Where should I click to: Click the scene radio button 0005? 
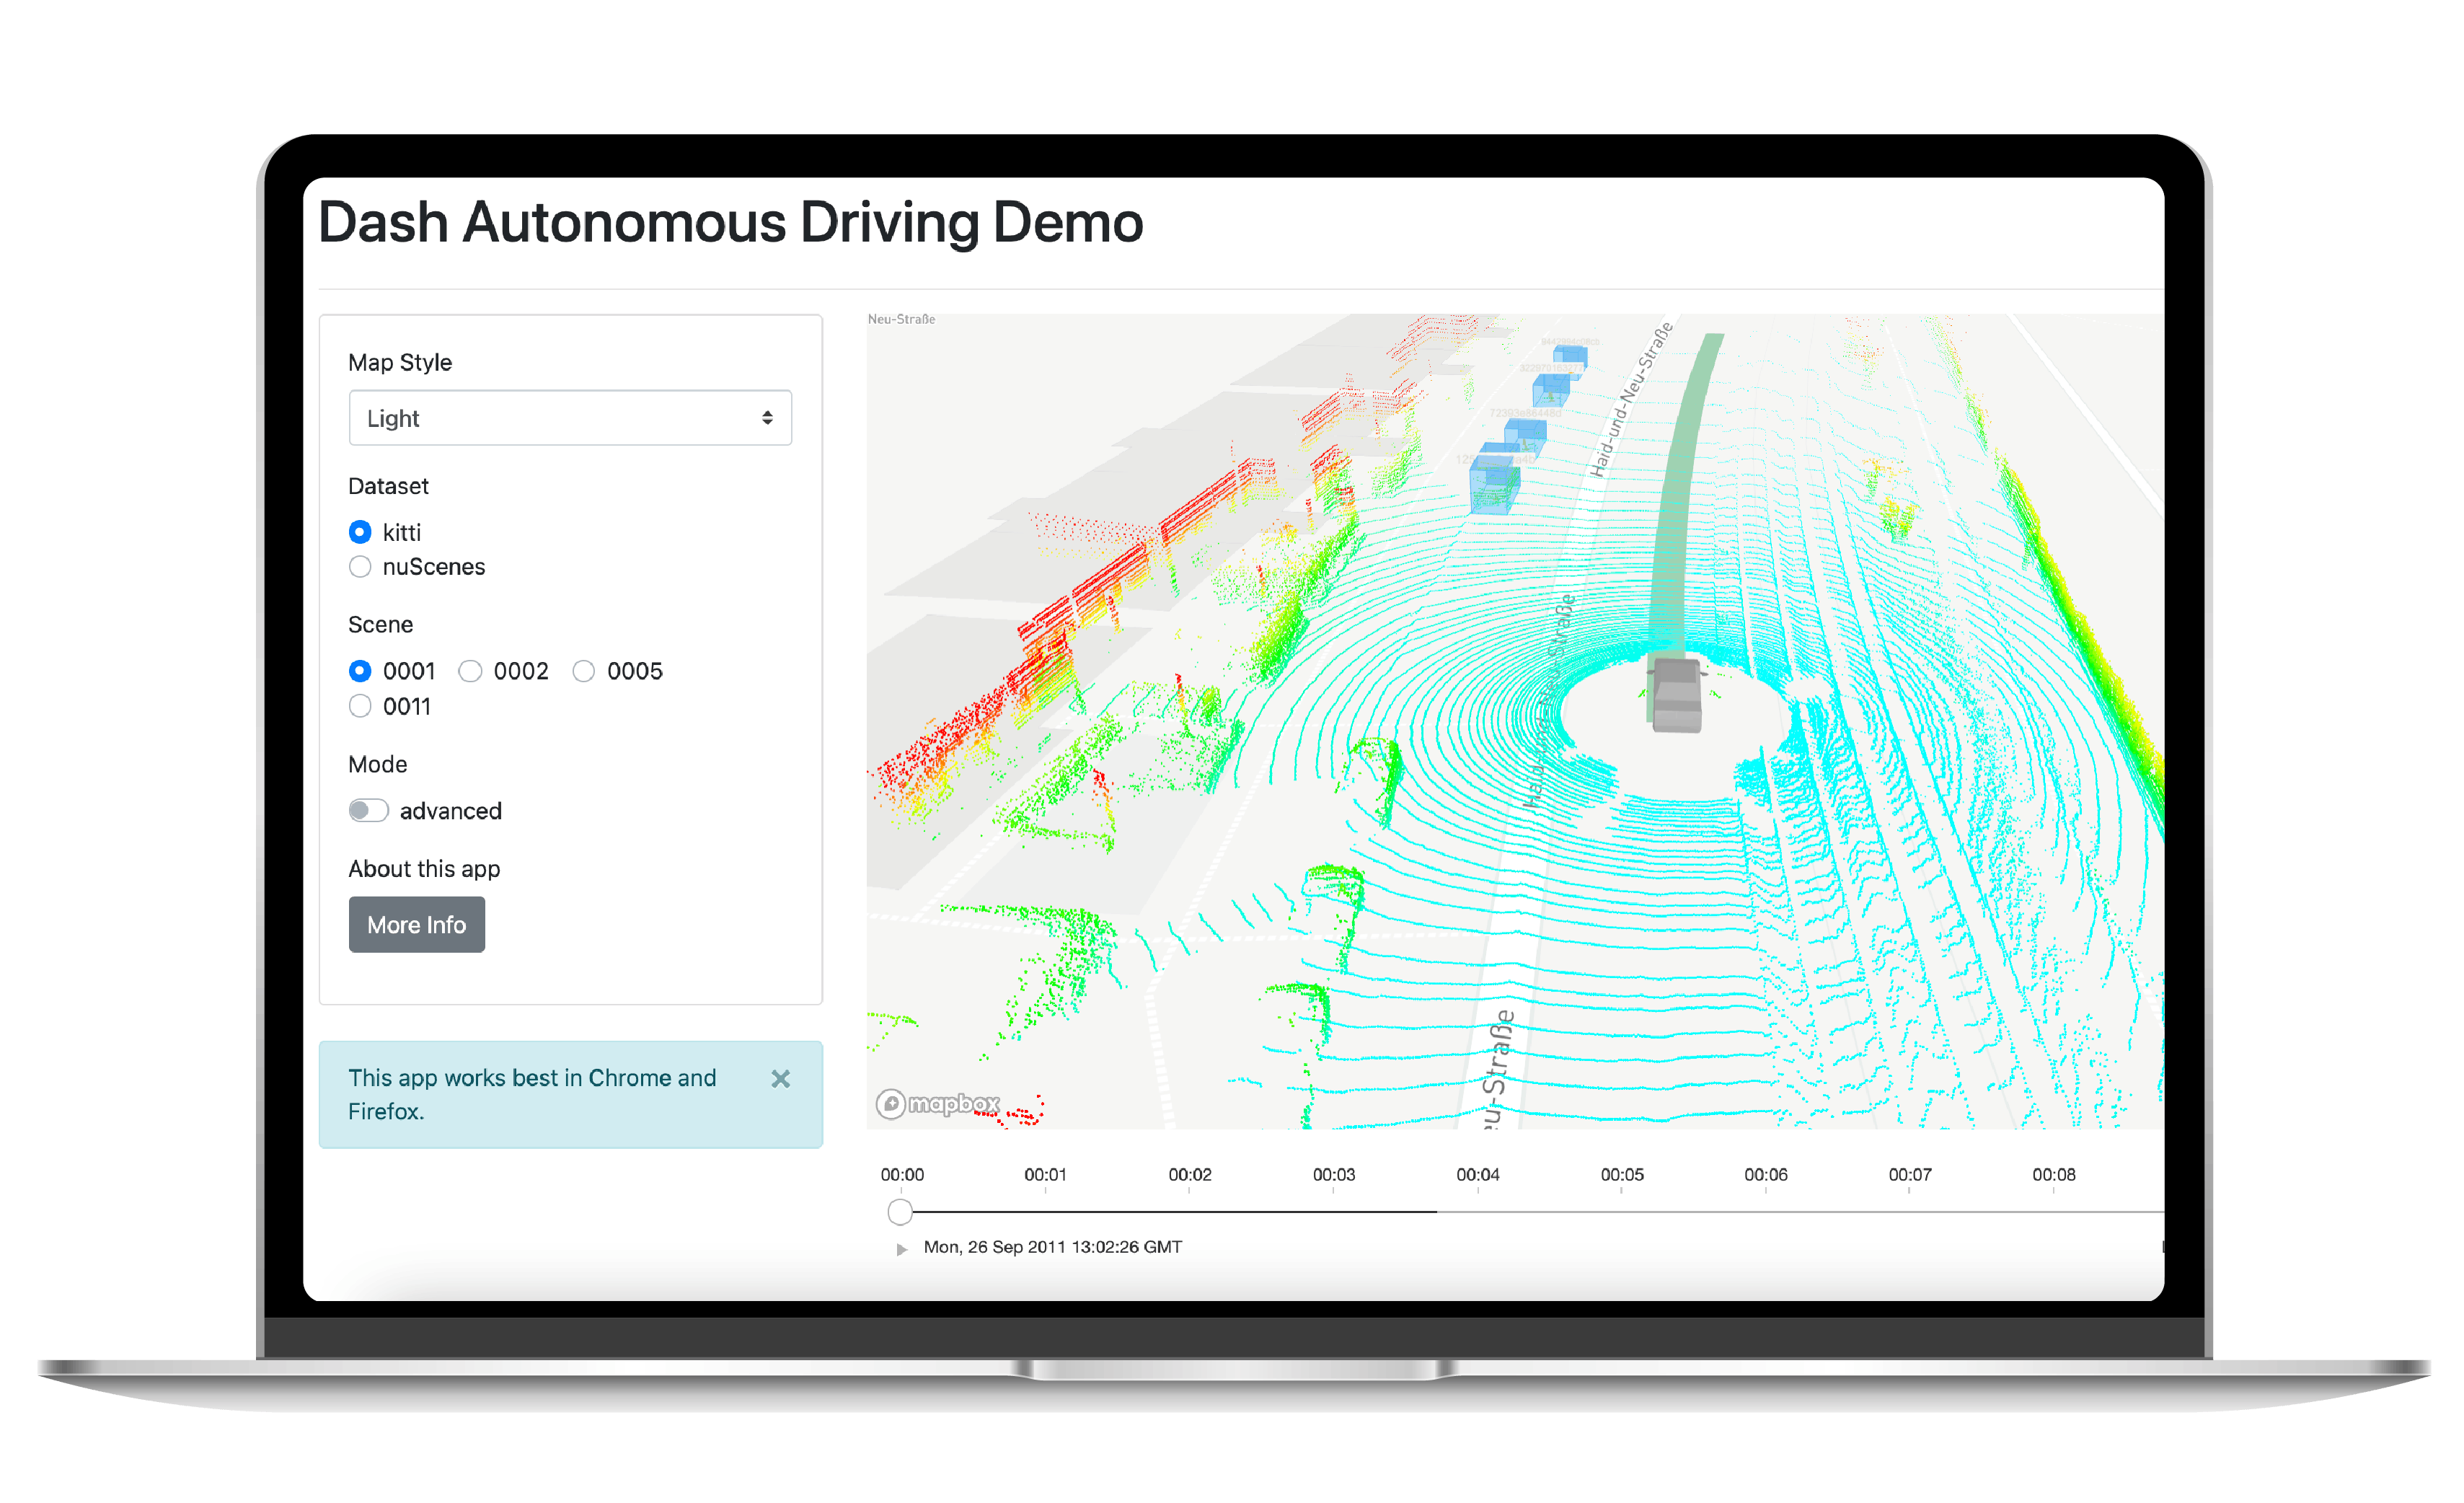tap(591, 671)
